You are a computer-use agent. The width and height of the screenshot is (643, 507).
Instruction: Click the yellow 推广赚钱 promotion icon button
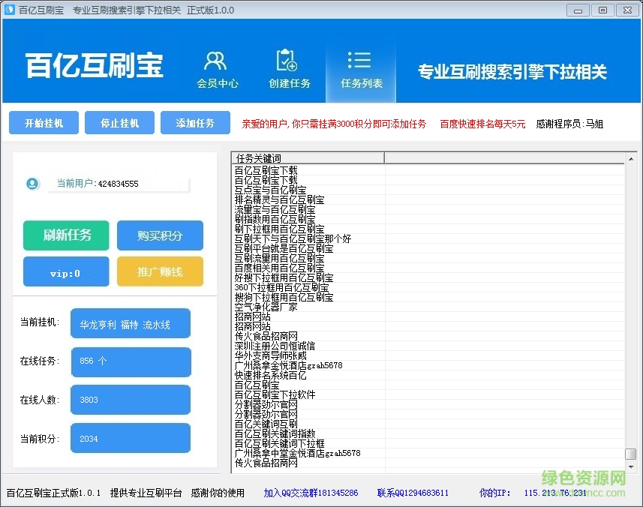pos(160,272)
